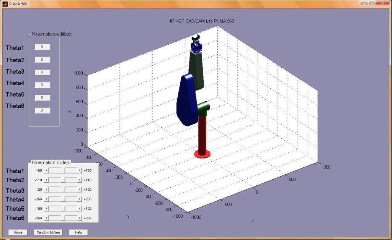Decrease Theta2 with slider left arrow
The image size is (392, 240).
click(x=46, y=180)
